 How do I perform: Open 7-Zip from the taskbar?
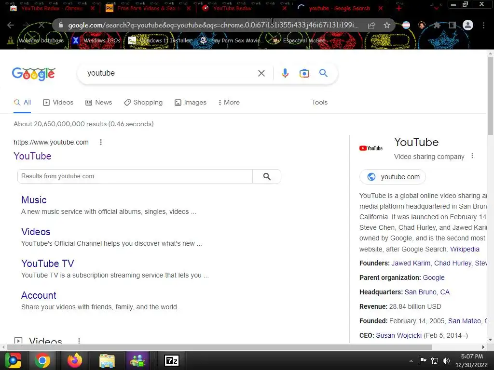point(172,360)
